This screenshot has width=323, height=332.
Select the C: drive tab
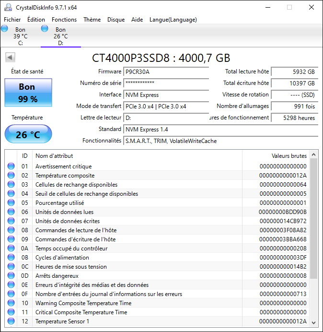click(x=20, y=36)
